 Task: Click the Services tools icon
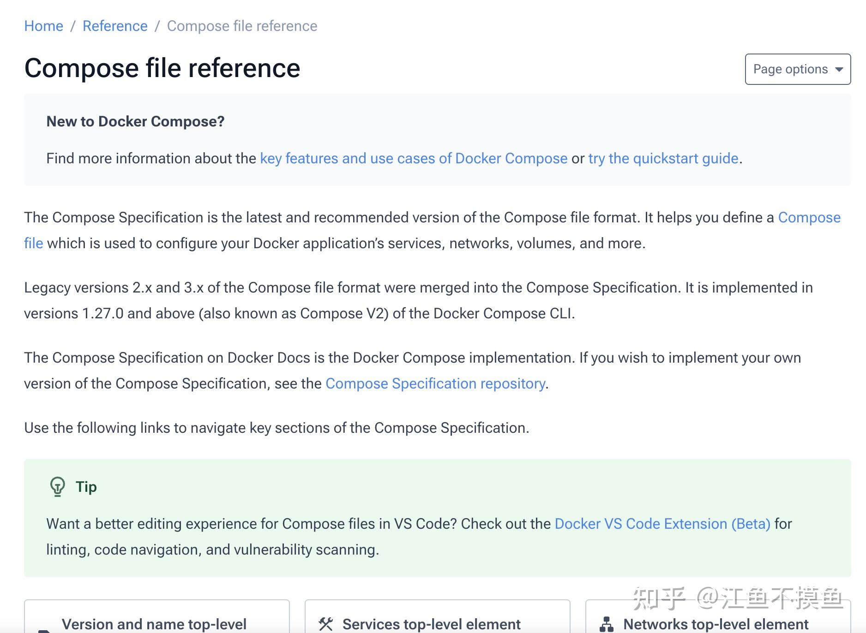(x=326, y=624)
